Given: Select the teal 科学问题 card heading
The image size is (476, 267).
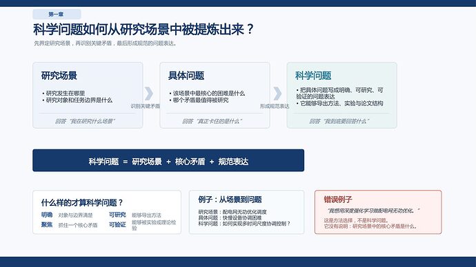Looking at the screenshot, I should pos(313,76).
